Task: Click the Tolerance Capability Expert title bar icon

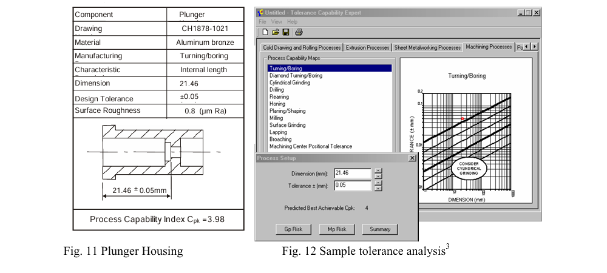Action: click(260, 13)
